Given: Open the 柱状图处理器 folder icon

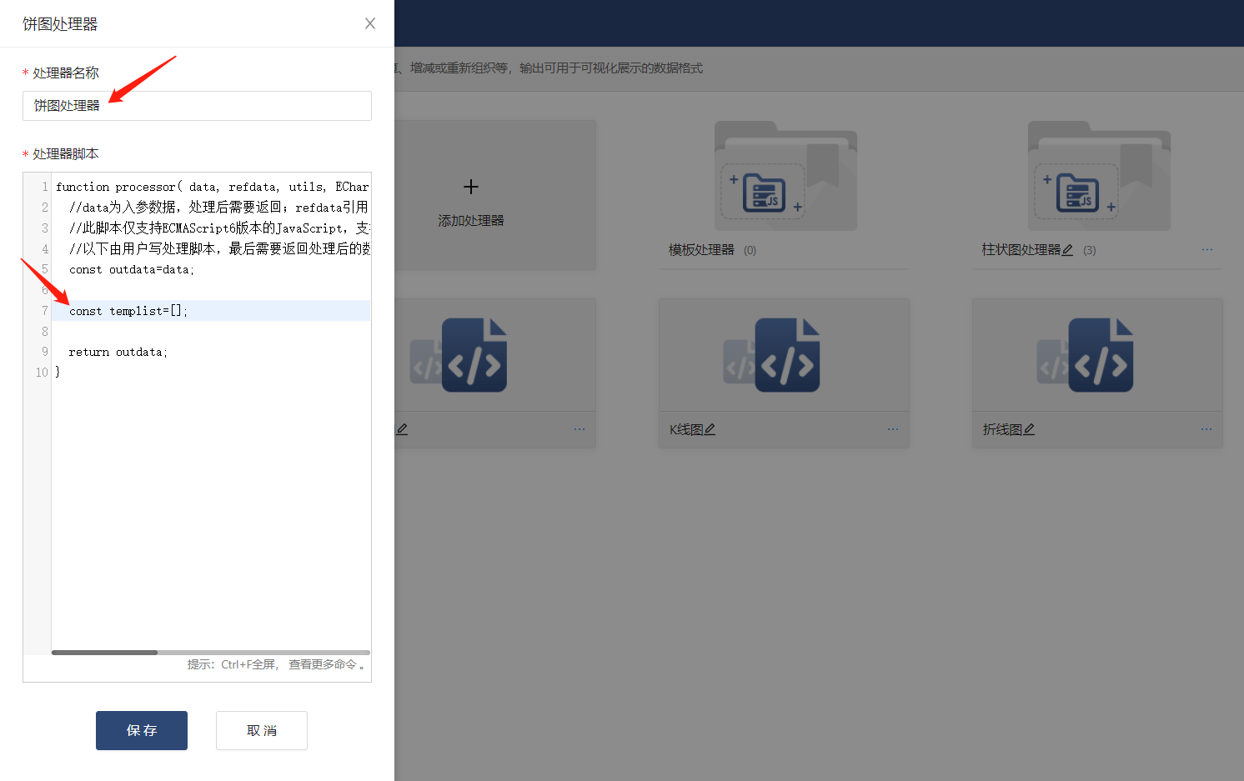Looking at the screenshot, I should [1099, 176].
